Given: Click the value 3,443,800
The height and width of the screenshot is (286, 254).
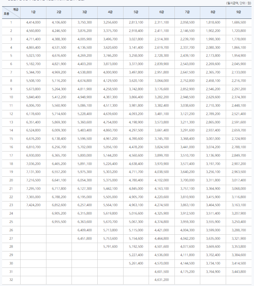Looking at the screenshot, I should [x=239, y=272].
